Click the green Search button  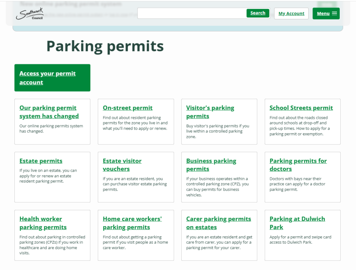point(258,13)
